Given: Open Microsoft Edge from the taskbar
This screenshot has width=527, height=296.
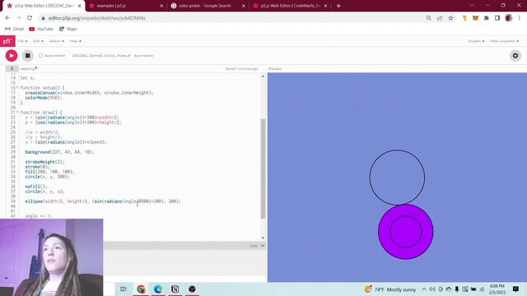Looking at the screenshot, I should coord(158,289).
